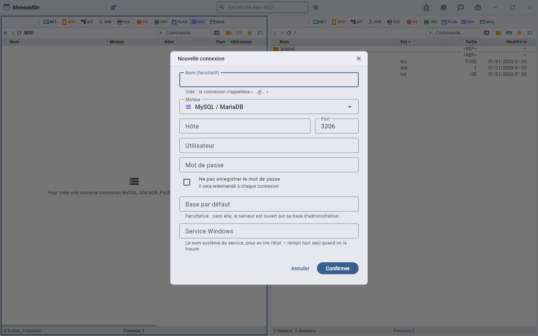
Task: Close the Nouvelle connexion dialog
Action: (359, 59)
